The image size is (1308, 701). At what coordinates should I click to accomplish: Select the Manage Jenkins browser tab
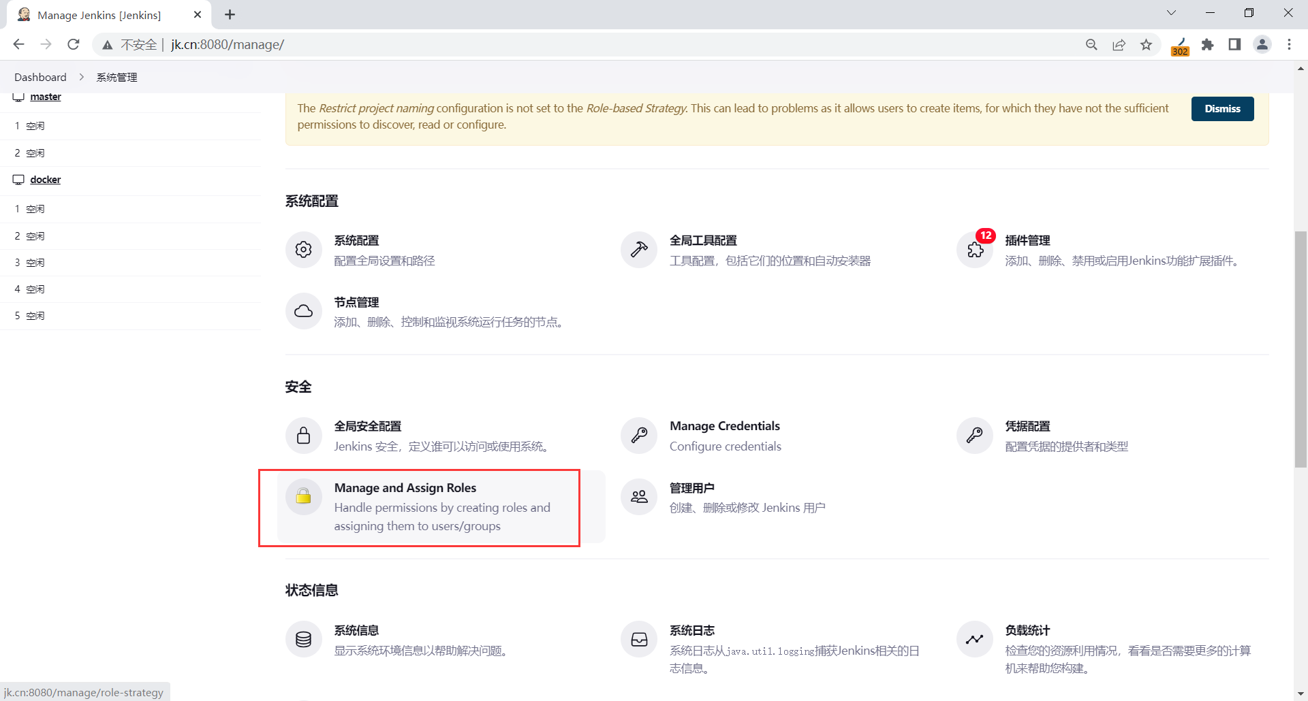tap(109, 15)
